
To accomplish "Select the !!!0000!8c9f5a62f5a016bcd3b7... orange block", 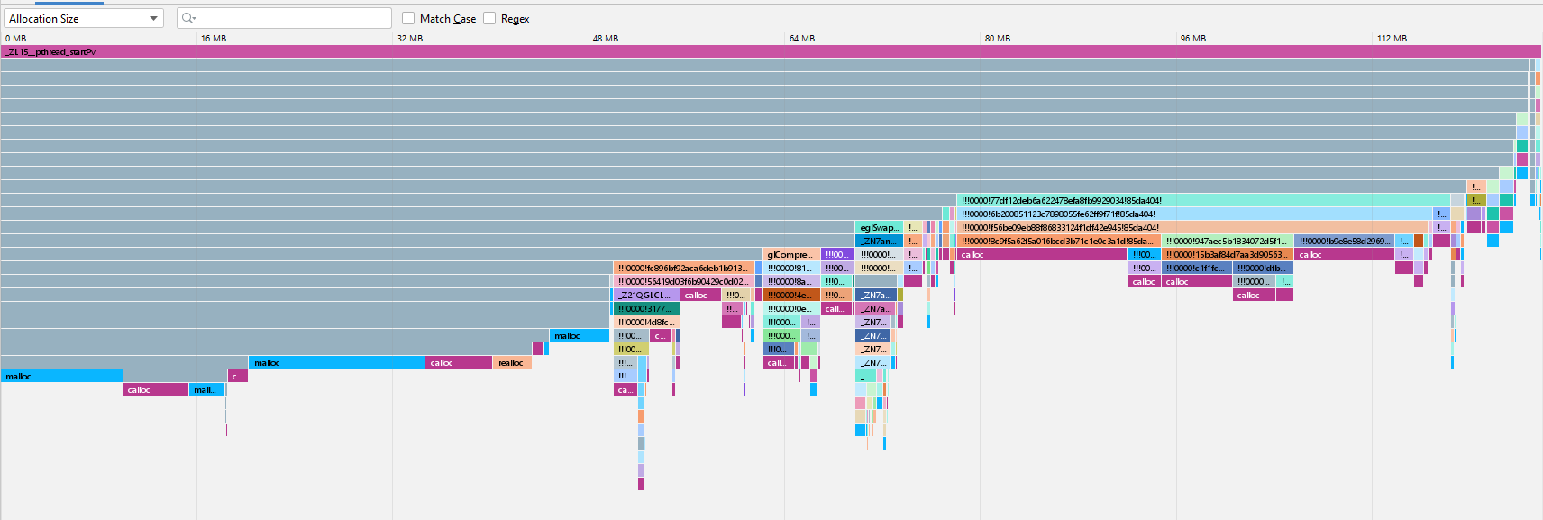I will click(1058, 242).
